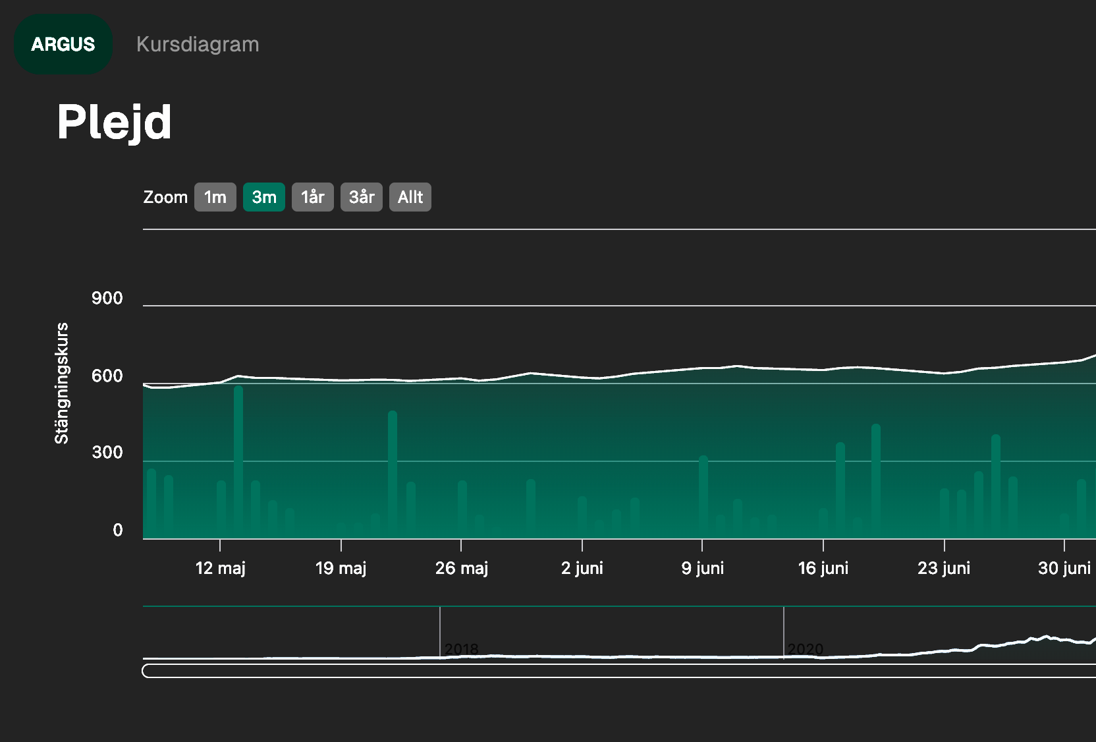Click the 16 juni date label
This screenshot has width=1096, height=742.
823,568
